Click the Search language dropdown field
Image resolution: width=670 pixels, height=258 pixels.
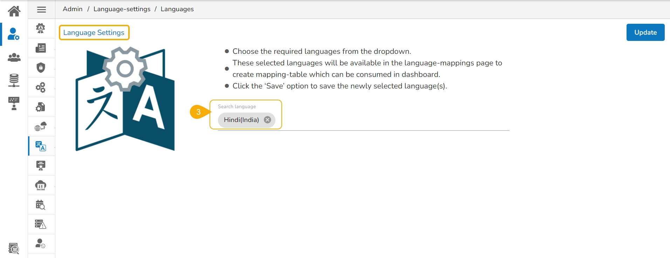coord(385,120)
